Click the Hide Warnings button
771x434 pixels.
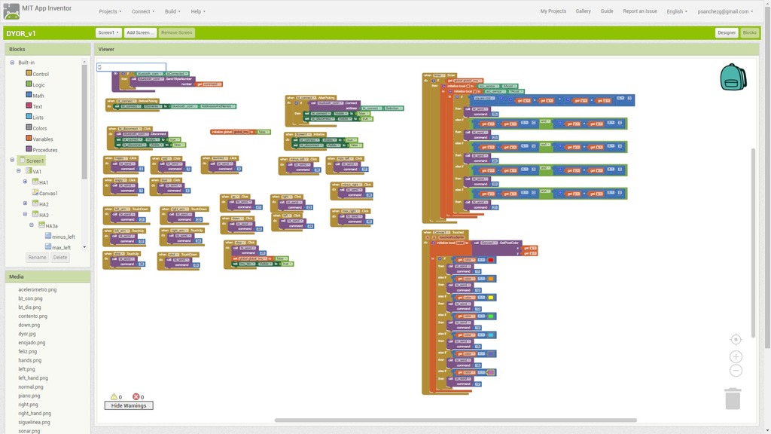[128, 405]
